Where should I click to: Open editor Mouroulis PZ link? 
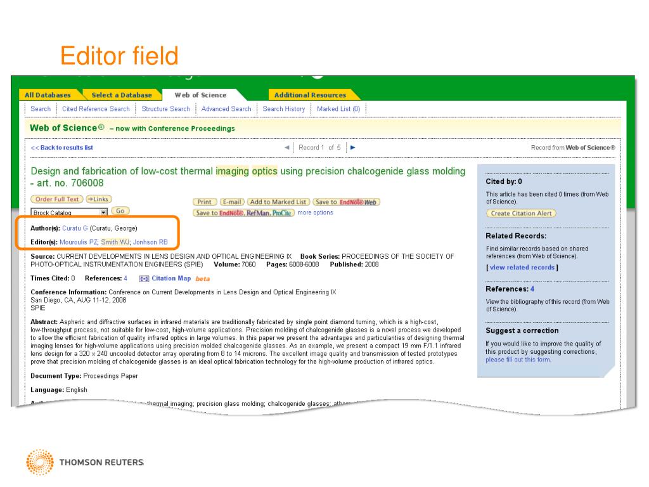pyautogui.click(x=79, y=242)
